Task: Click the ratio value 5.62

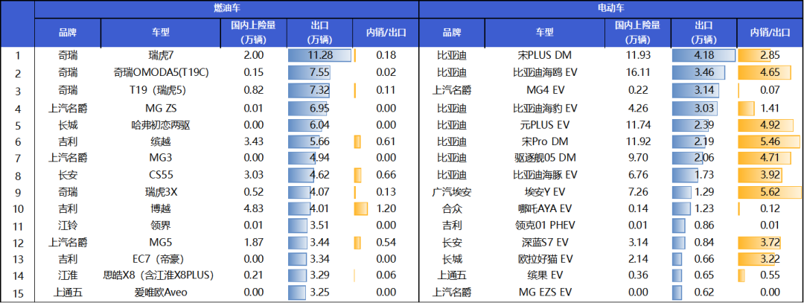Action: tap(770, 192)
